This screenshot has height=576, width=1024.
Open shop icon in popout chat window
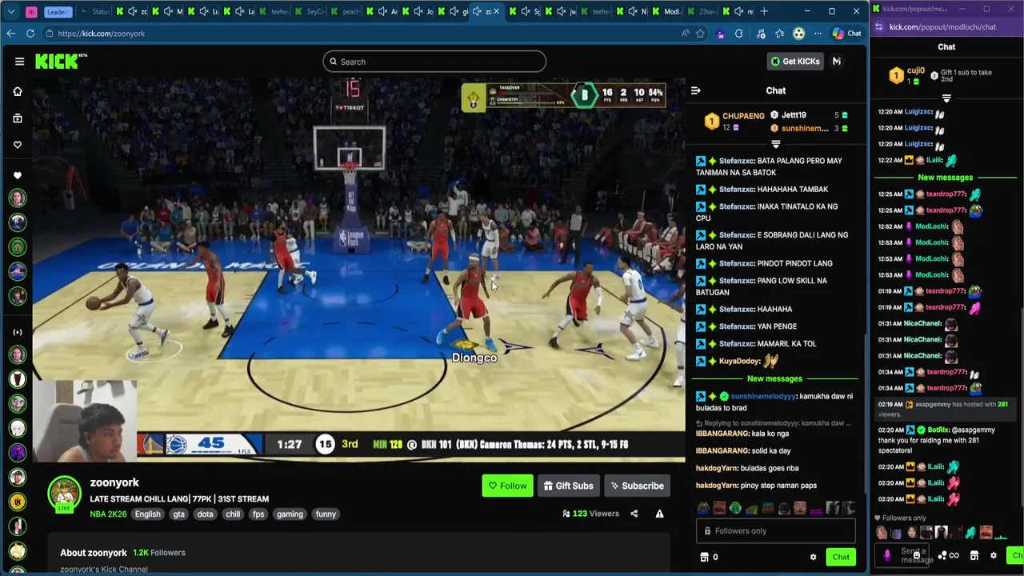pyautogui.click(x=974, y=555)
